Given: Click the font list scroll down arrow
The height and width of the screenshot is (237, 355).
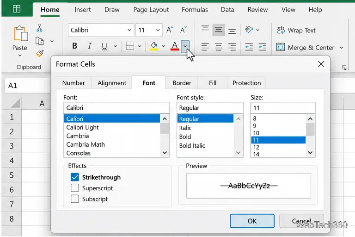Looking at the screenshot, I should coord(165,153).
